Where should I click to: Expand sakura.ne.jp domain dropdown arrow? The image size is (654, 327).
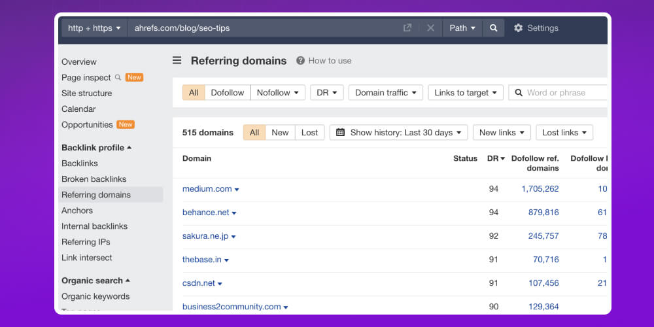(x=233, y=237)
